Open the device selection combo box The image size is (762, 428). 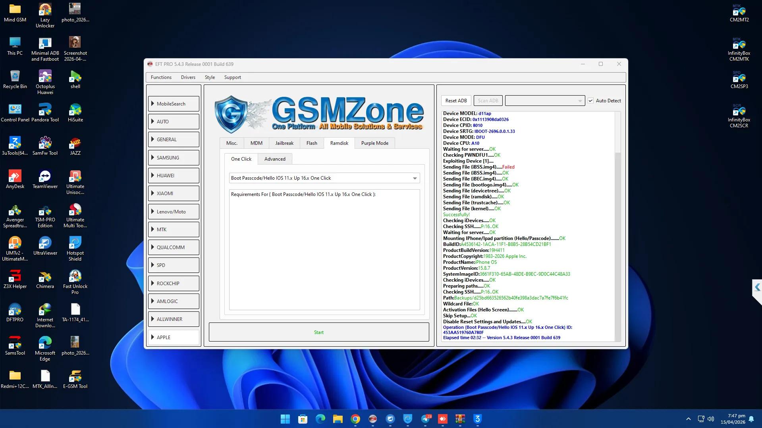tap(544, 101)
